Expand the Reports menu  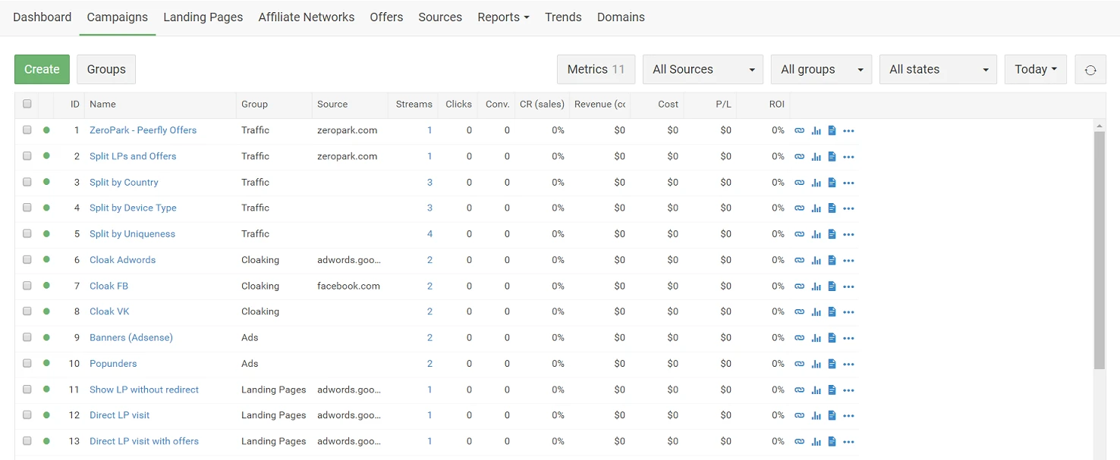tap(503, 17)
